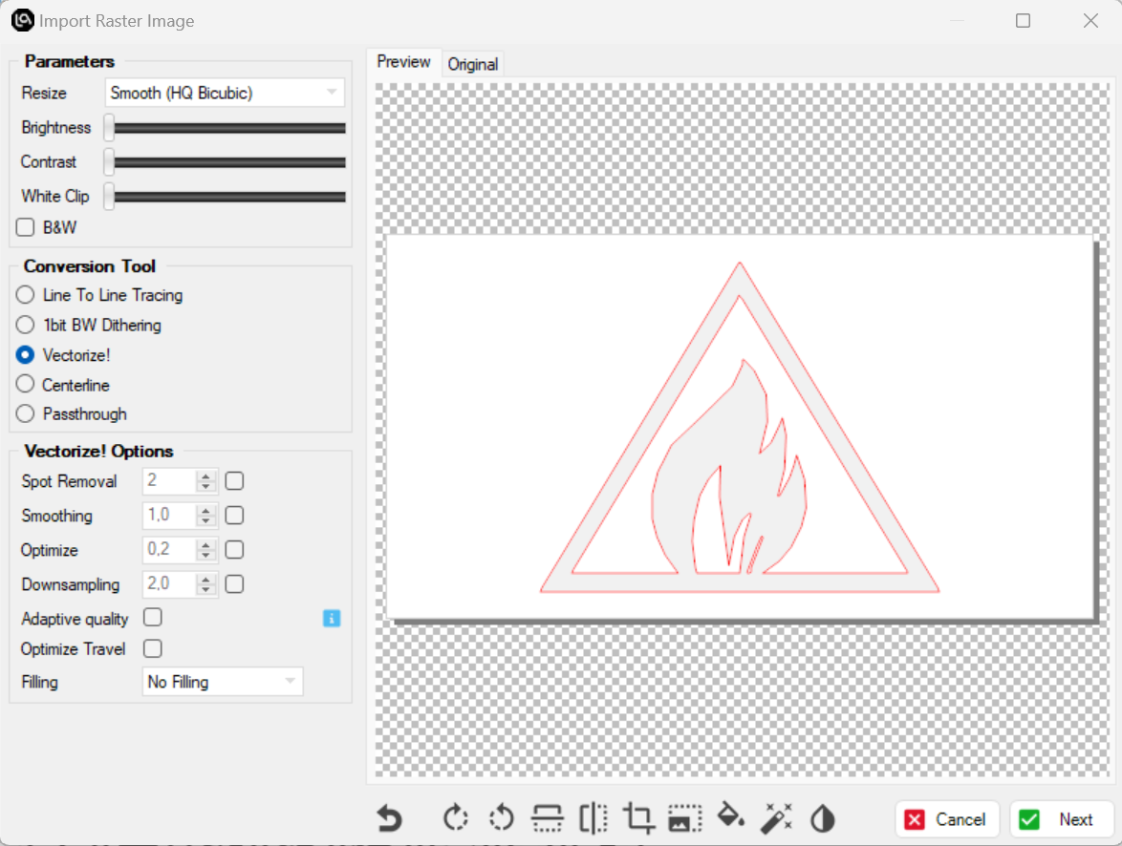Screen dimensions: 1122x846
Task: Flip the image vertically
Action: (547, 818)
